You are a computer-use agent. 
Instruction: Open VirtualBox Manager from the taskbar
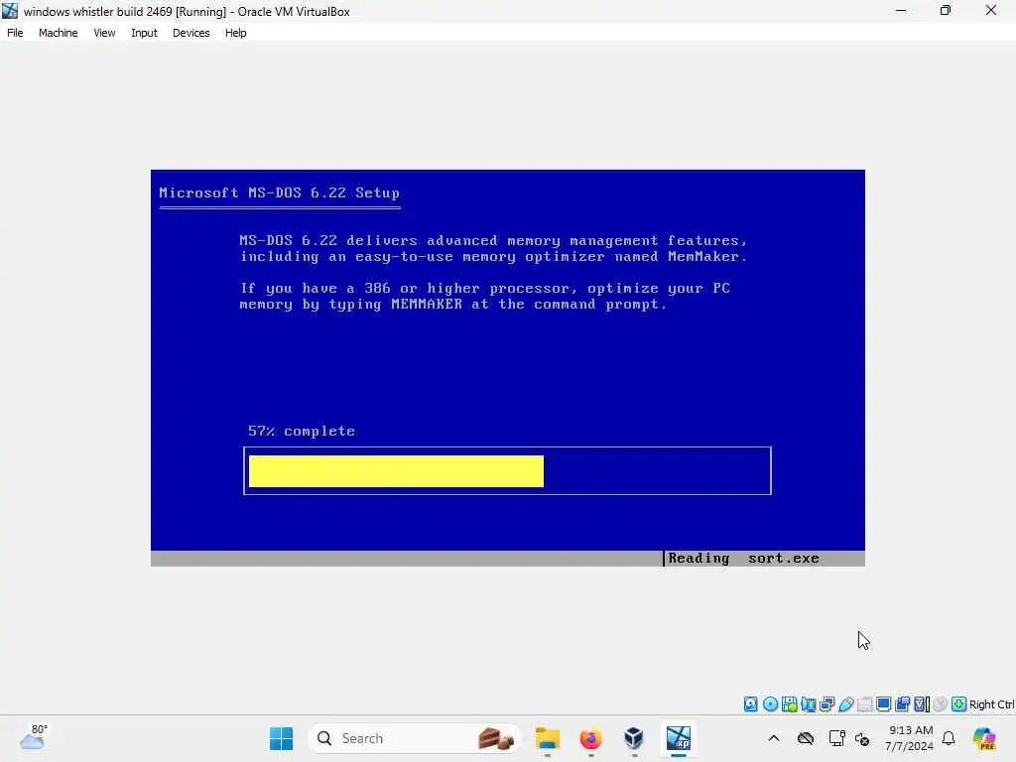click(634, 738)
